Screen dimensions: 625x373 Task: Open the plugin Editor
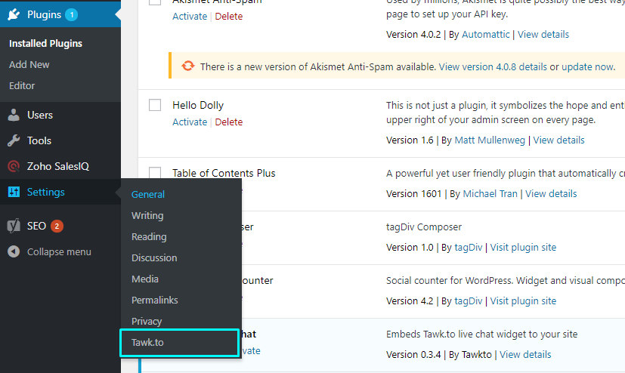(22, 85)
